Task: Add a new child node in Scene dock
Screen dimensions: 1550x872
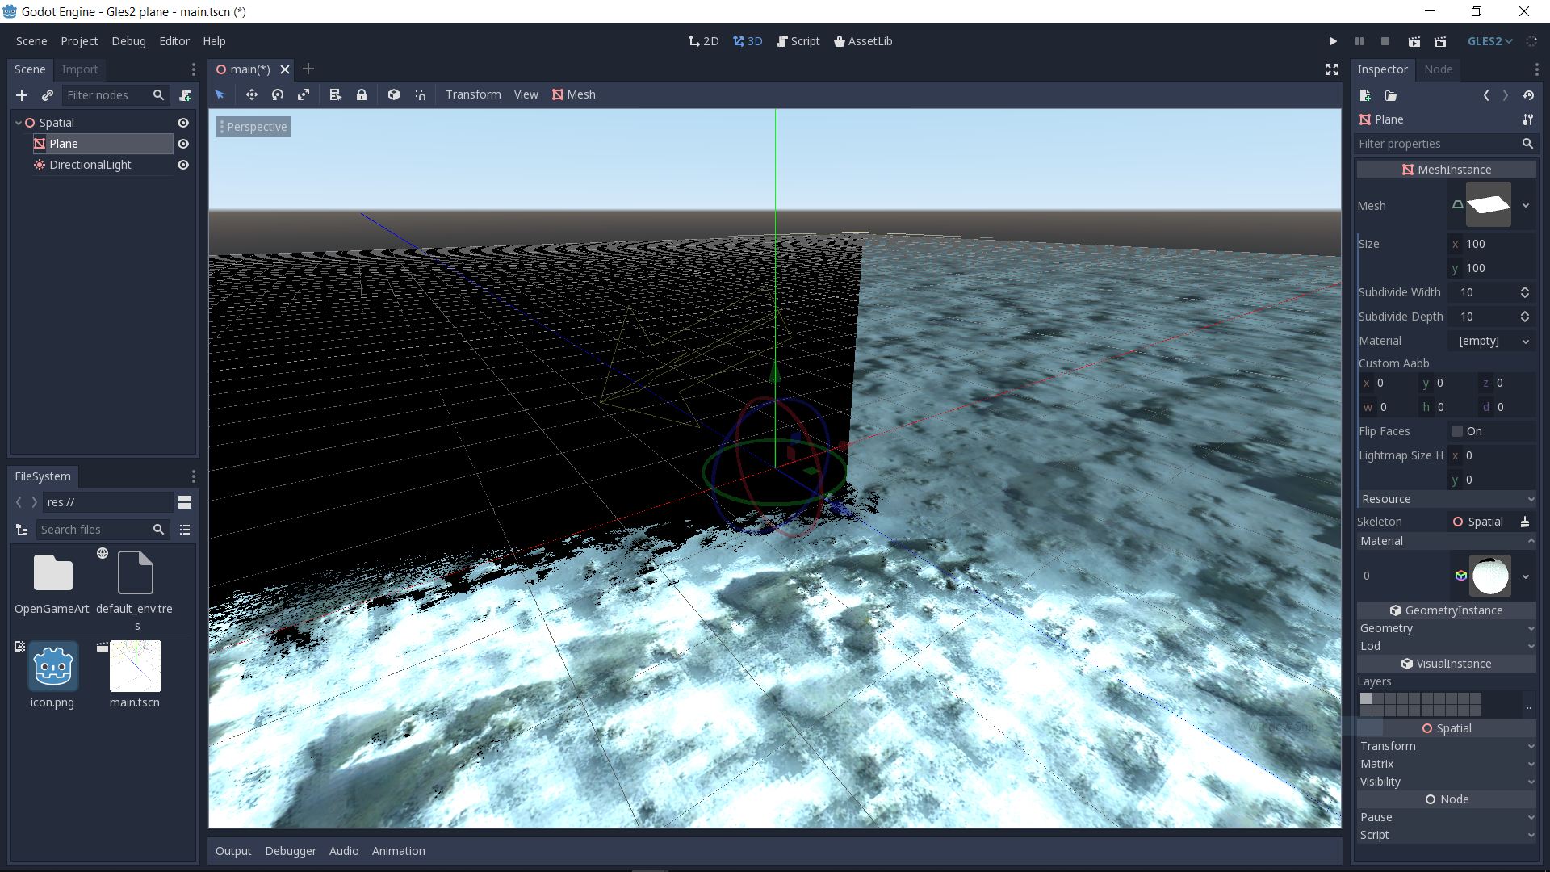Action: (22, 95)
